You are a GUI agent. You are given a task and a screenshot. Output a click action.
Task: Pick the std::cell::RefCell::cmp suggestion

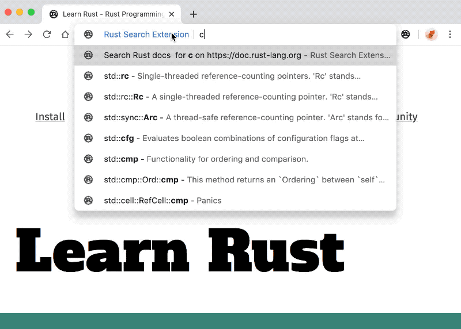pyautogui.click(x=235, y=201)
